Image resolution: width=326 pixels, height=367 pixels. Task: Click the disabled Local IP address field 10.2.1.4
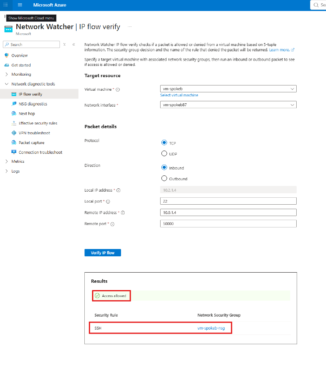click(228, 190)
